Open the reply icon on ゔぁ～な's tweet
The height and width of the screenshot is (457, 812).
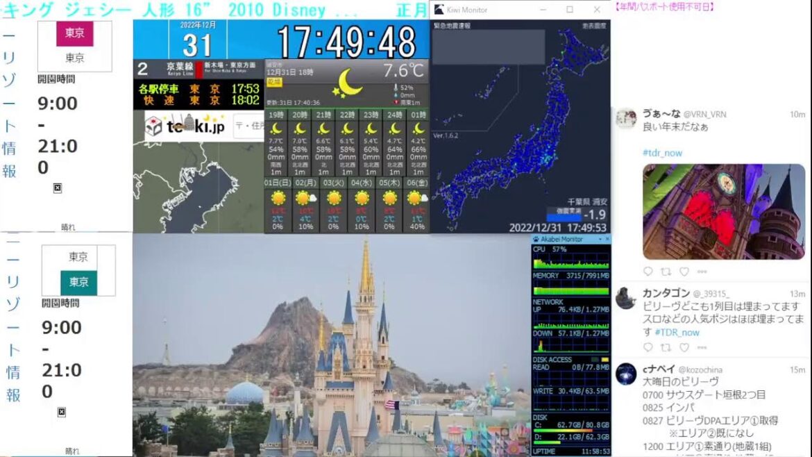(648, 273)
